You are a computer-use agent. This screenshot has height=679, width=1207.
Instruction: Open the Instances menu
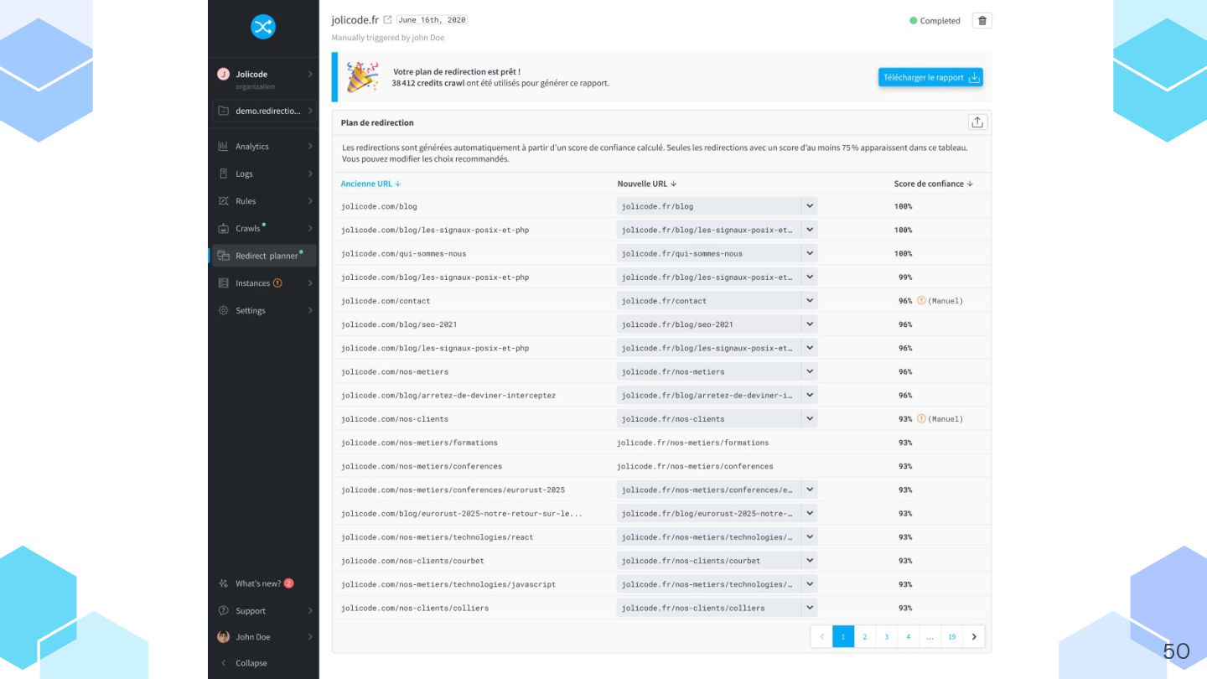point(264,283)
